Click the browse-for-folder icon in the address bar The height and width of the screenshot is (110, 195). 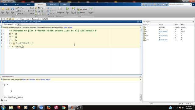tap(10, 19)
